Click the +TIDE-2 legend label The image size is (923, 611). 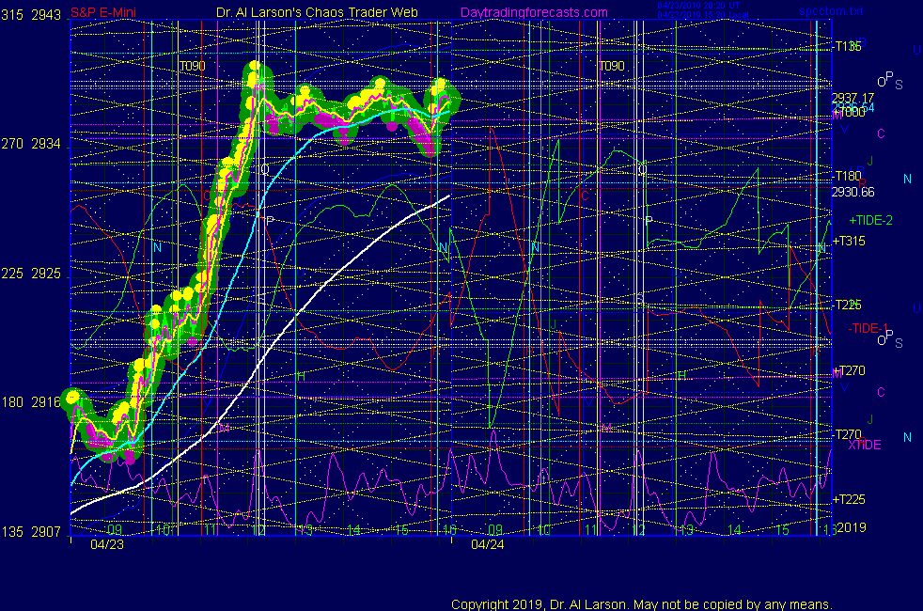point(870,220)
